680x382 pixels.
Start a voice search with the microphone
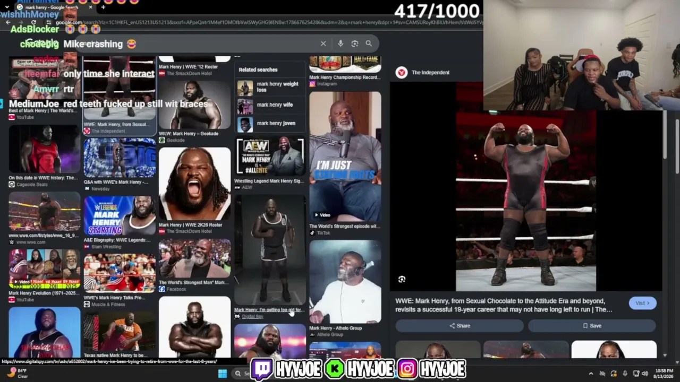click(x=341, y=44)
